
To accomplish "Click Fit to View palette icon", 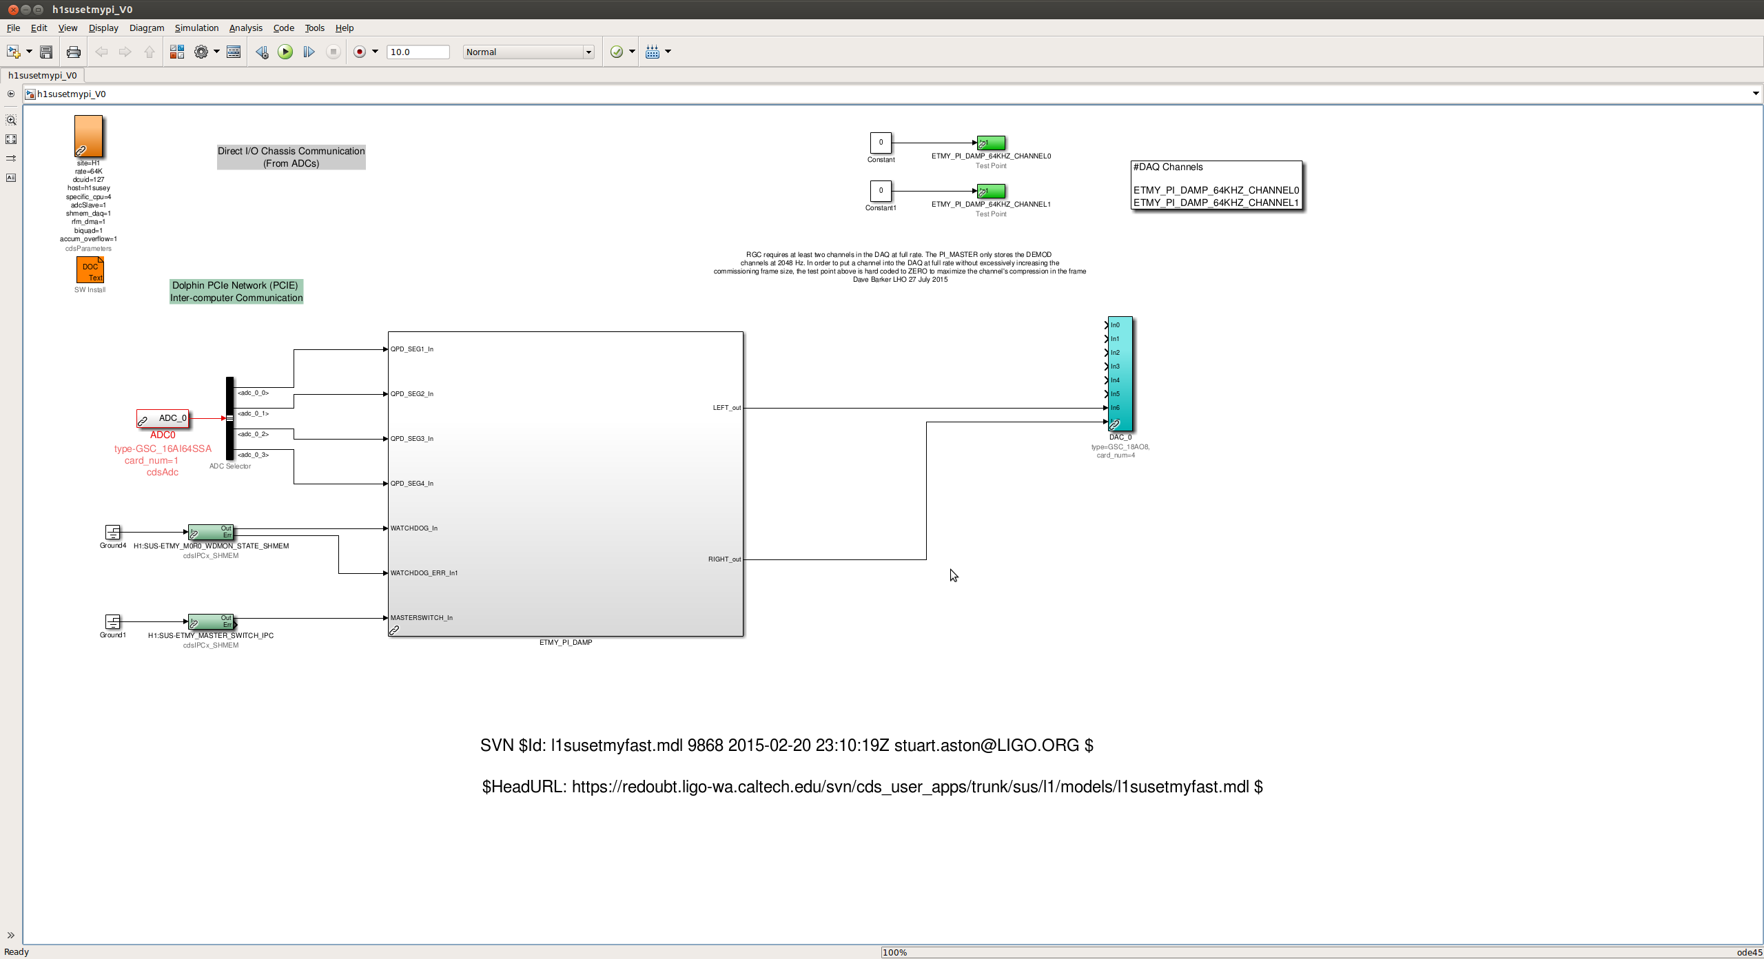I will tap(11, 139).
